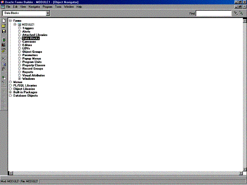The image size is (247, 185).
Task: Click the Collapse All toolbar icon
Action: tap(4, 107)
